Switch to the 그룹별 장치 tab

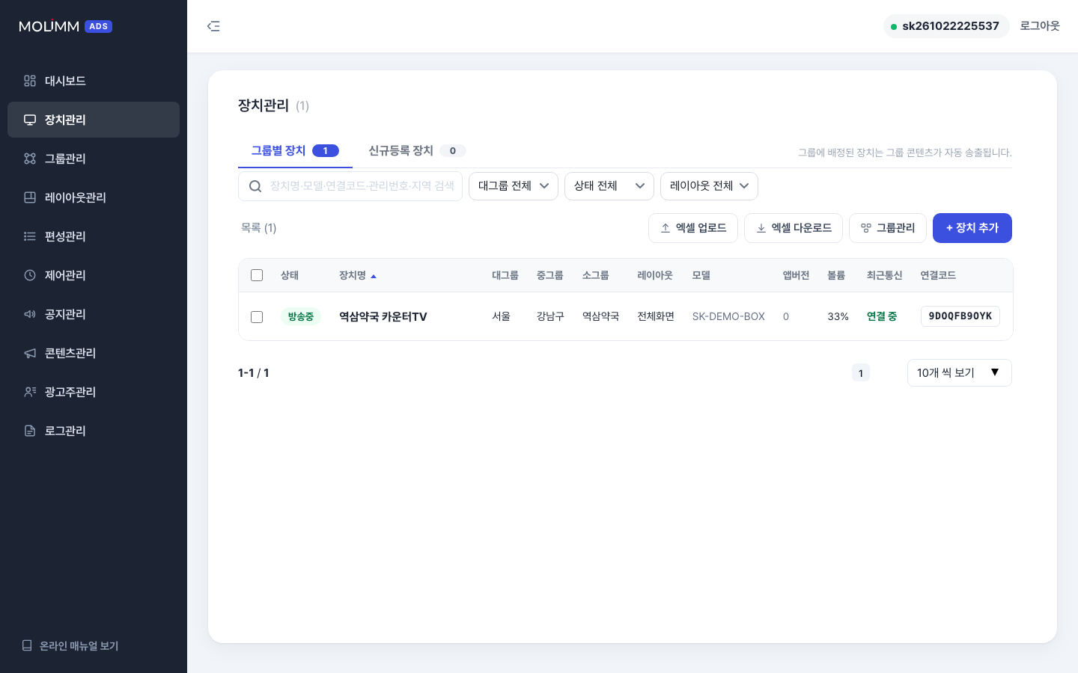(295, 151)
